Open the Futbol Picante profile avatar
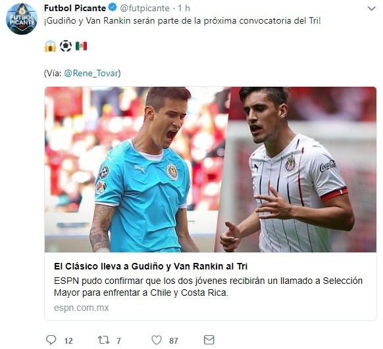Screen dimensions: 383x349 [x=22, y=19]
